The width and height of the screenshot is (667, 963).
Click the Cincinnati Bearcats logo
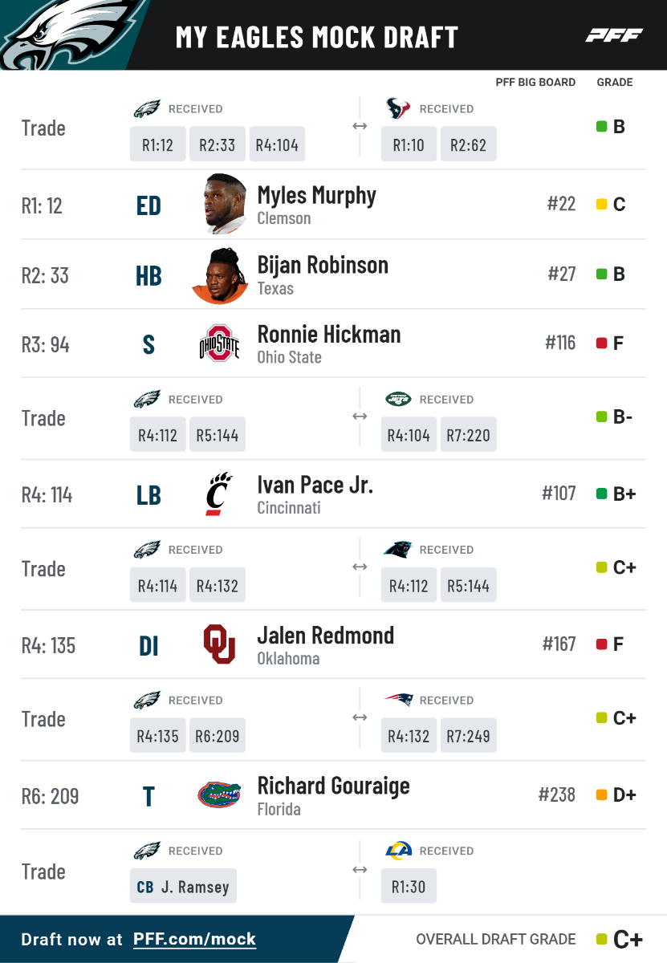[x=219, y=494]
